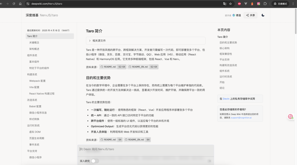Open README_EN.md 64 source chip
Screen dimensions: 297x165
pos(137,140)
